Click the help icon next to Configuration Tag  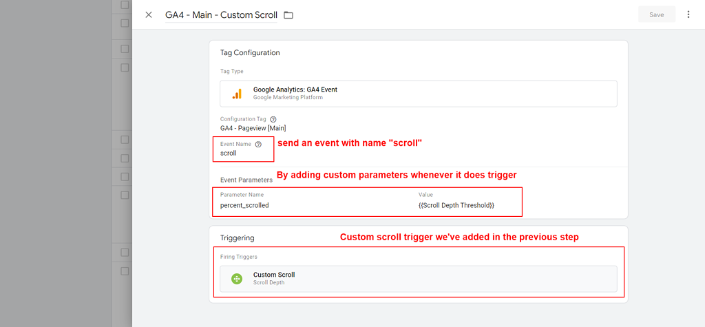pos(273,119)
